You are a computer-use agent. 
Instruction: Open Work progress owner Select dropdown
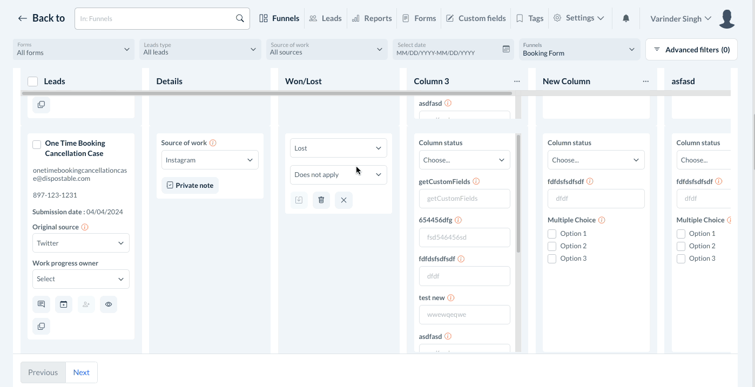pyautogui.click(x=81, y=279)
